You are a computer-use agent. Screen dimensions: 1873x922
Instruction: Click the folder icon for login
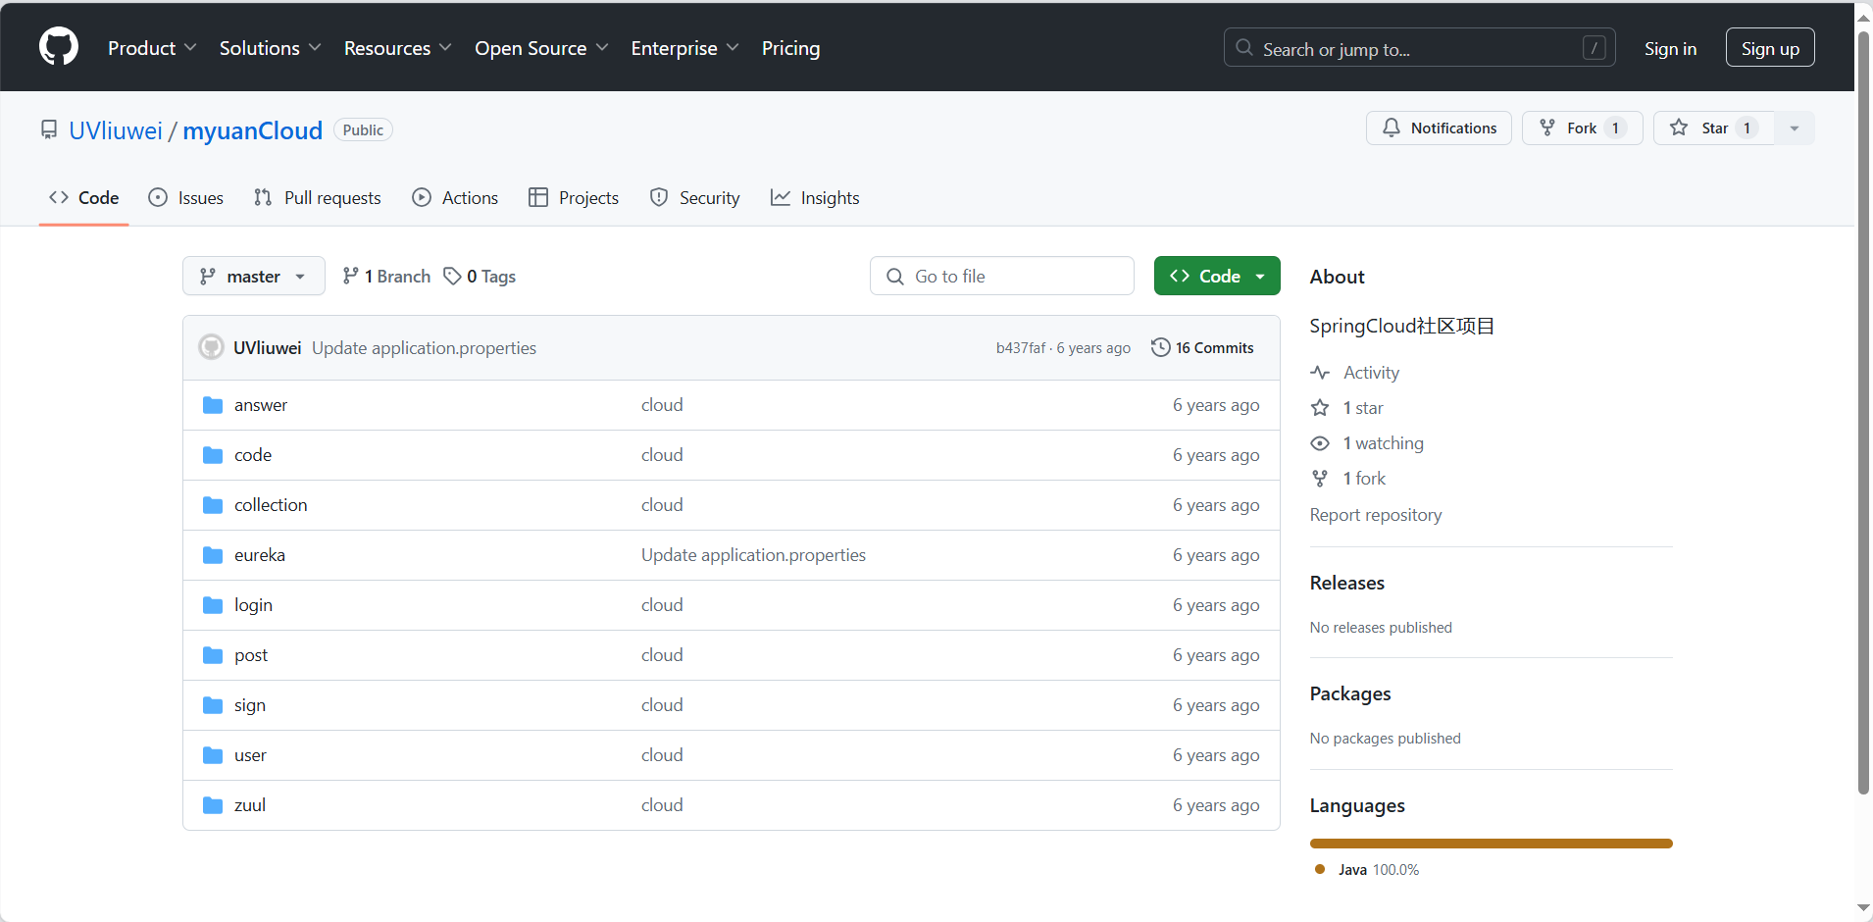pyautogui.click(x=213, y=605)
